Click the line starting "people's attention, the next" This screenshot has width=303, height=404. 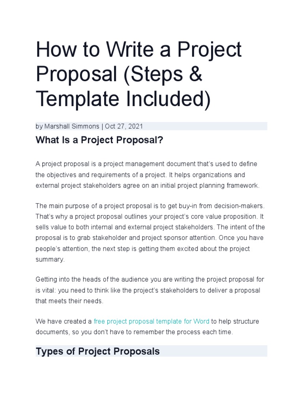142,249
